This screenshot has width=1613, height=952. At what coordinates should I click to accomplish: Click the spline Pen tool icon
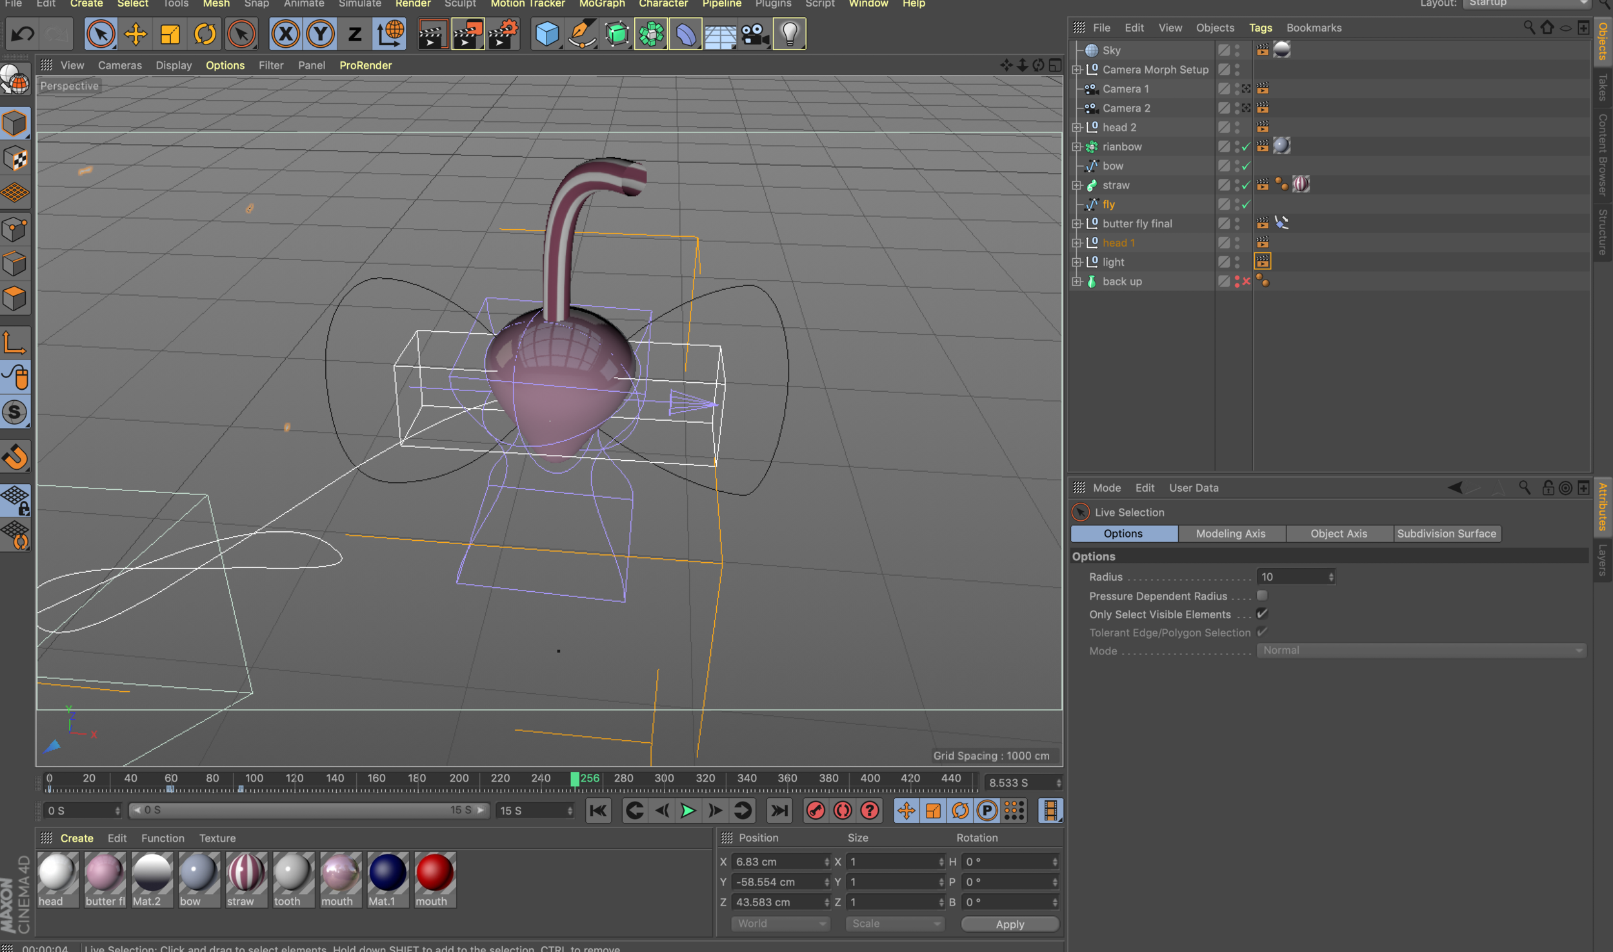coord(582,34)
